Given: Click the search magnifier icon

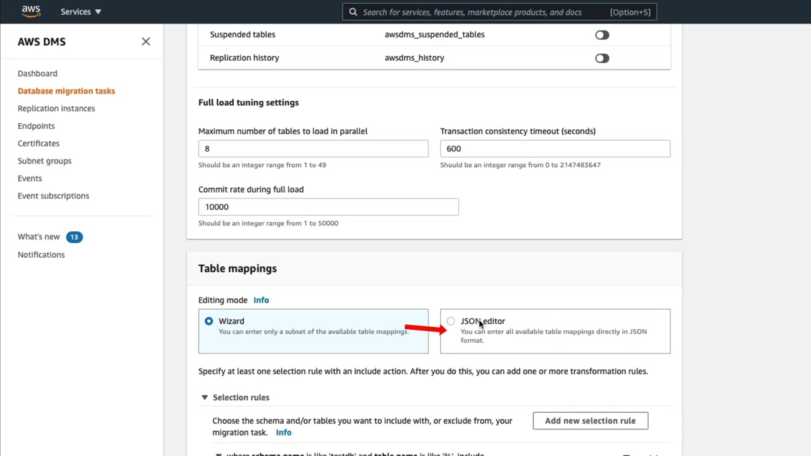Looking at the screenshot, I should [353, 12].
